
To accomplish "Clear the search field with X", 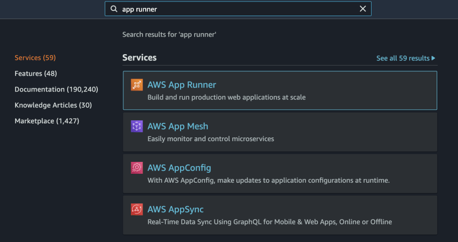I will (x=363, y=9).
